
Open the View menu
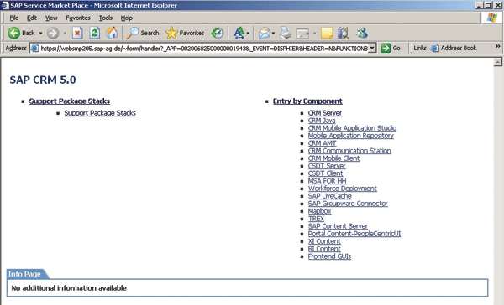click(51, 18)
